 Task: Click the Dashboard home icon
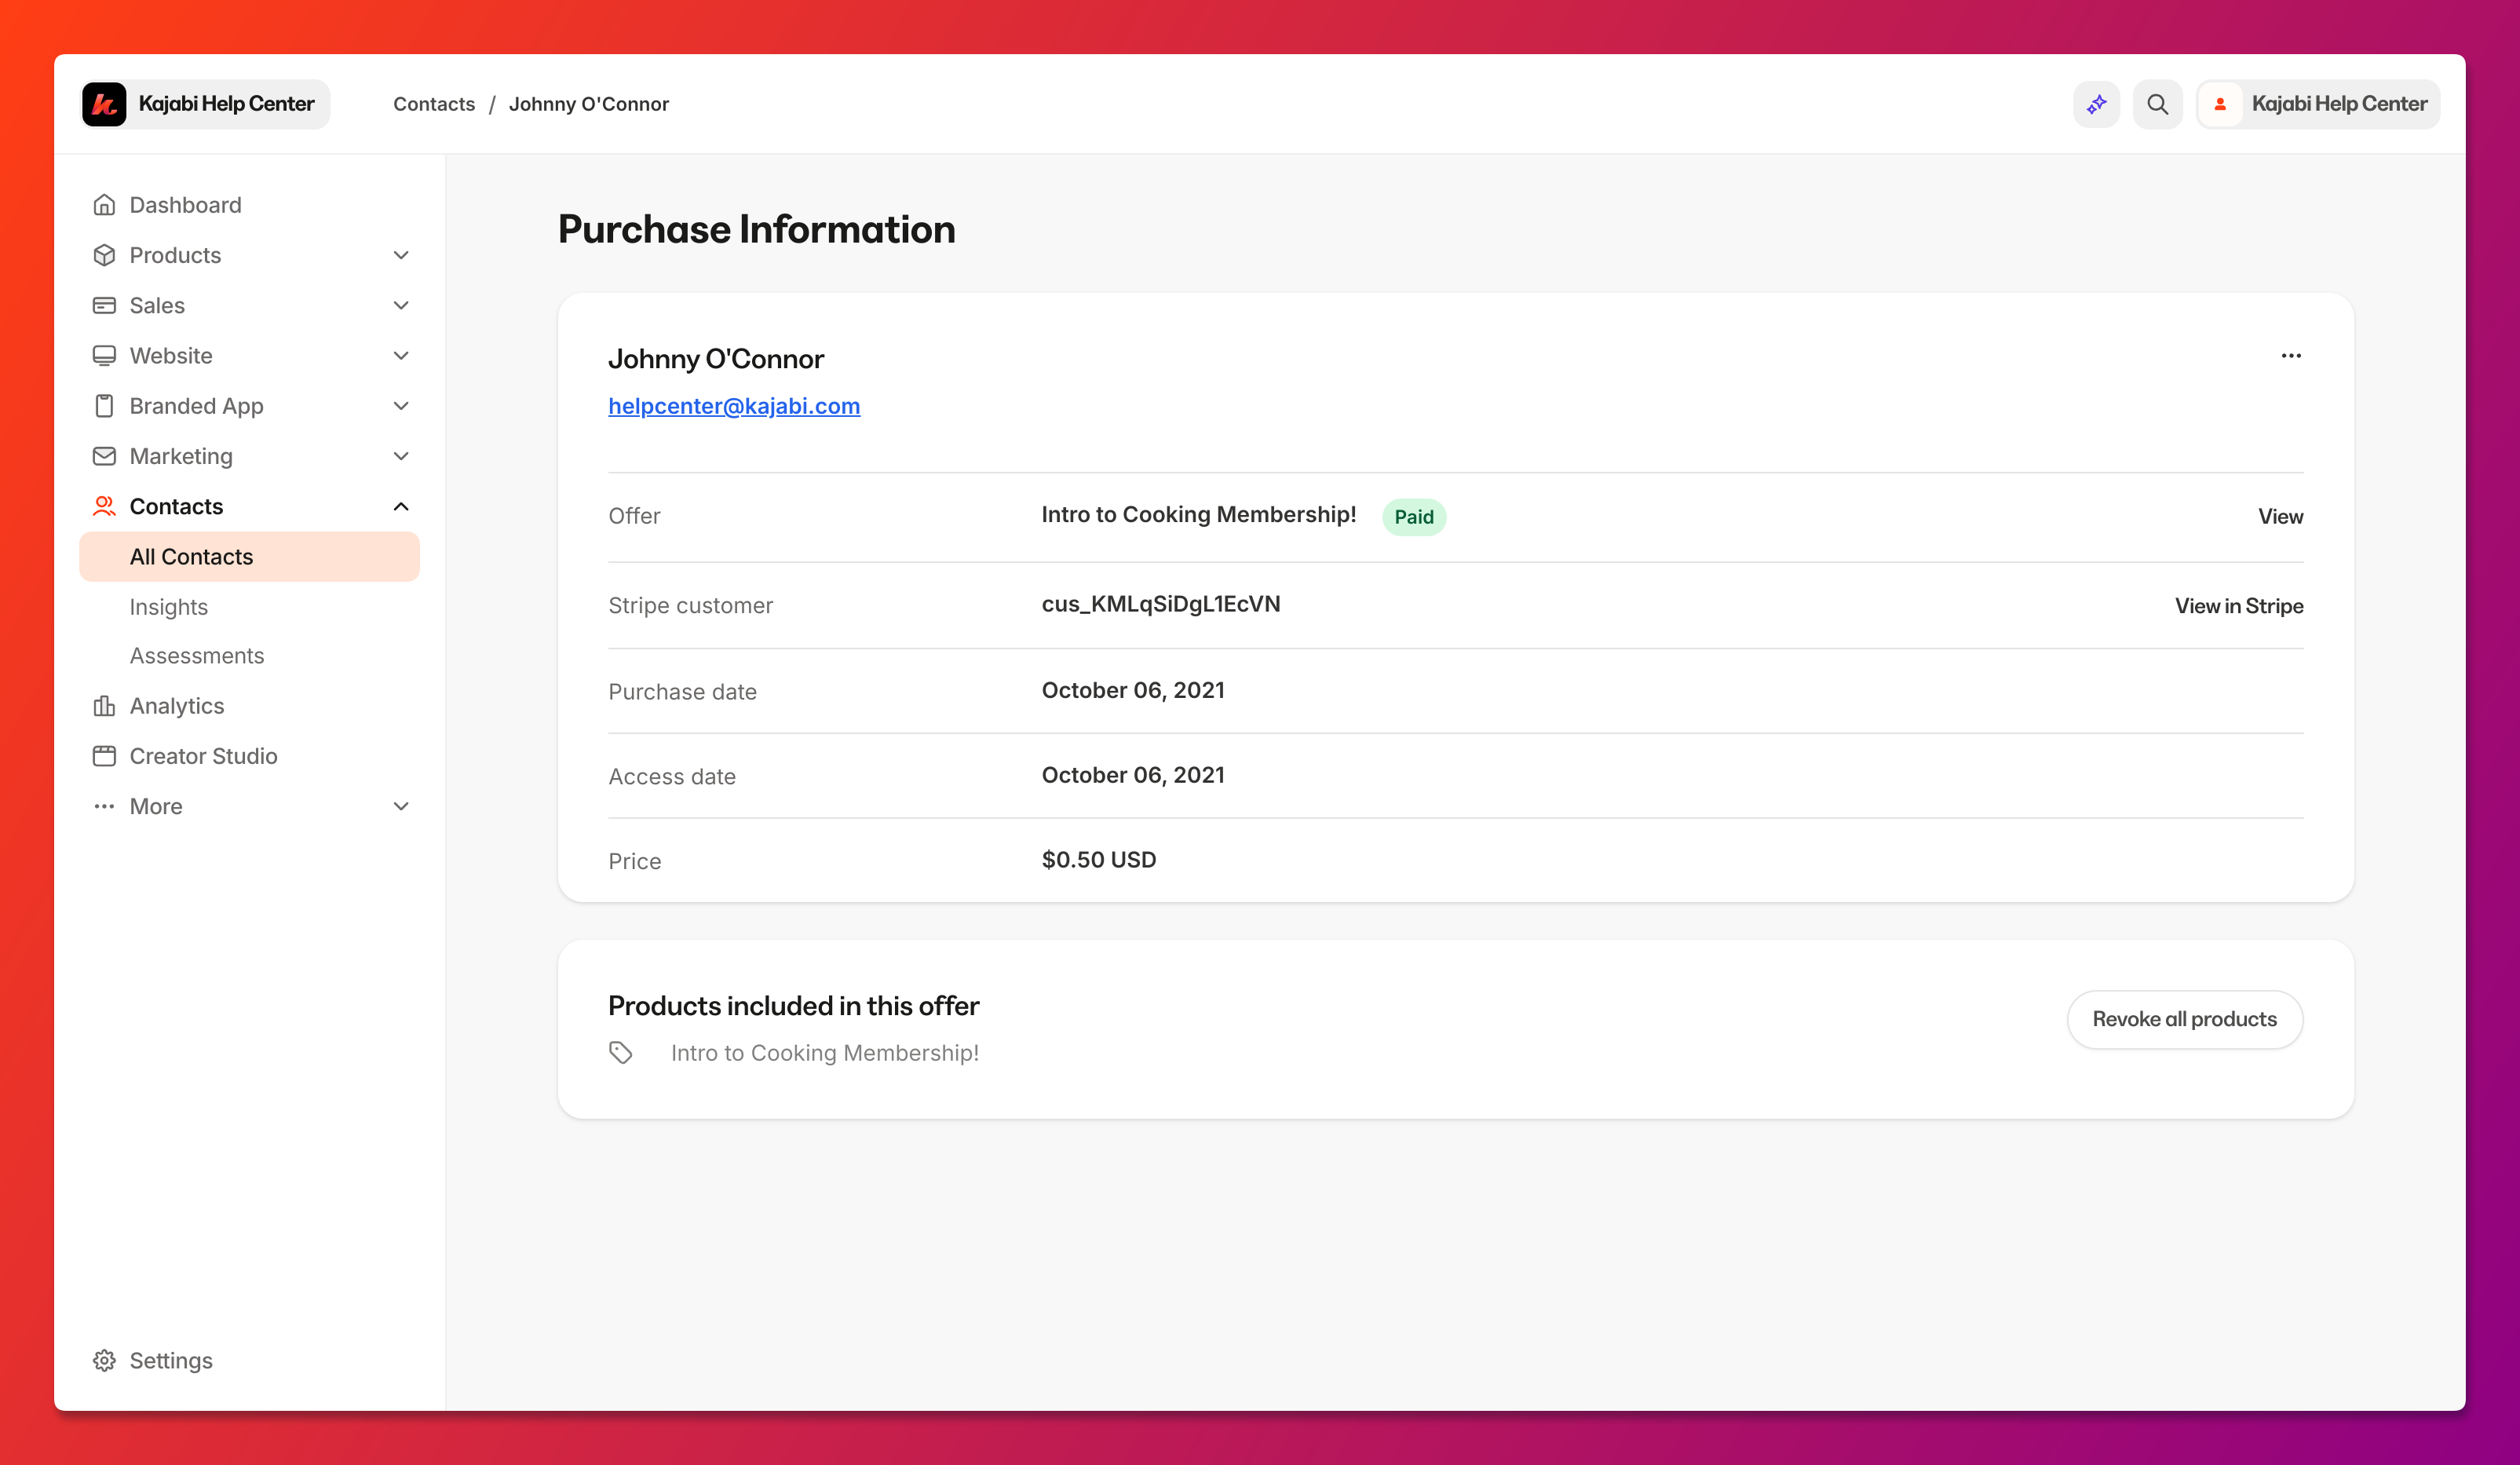pos(104,205)
